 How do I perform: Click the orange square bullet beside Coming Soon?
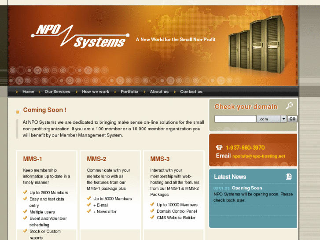coord(18,112)
